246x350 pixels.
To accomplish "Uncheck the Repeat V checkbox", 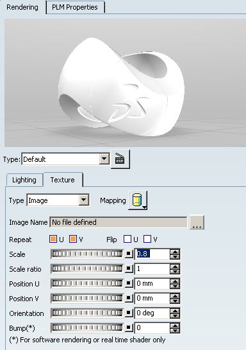I will pos(73,239).
